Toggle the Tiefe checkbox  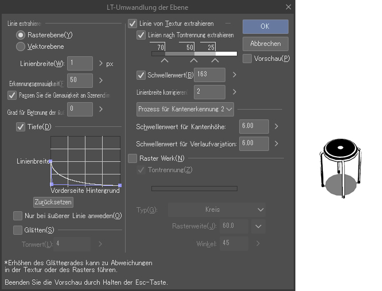click(21, 127)
